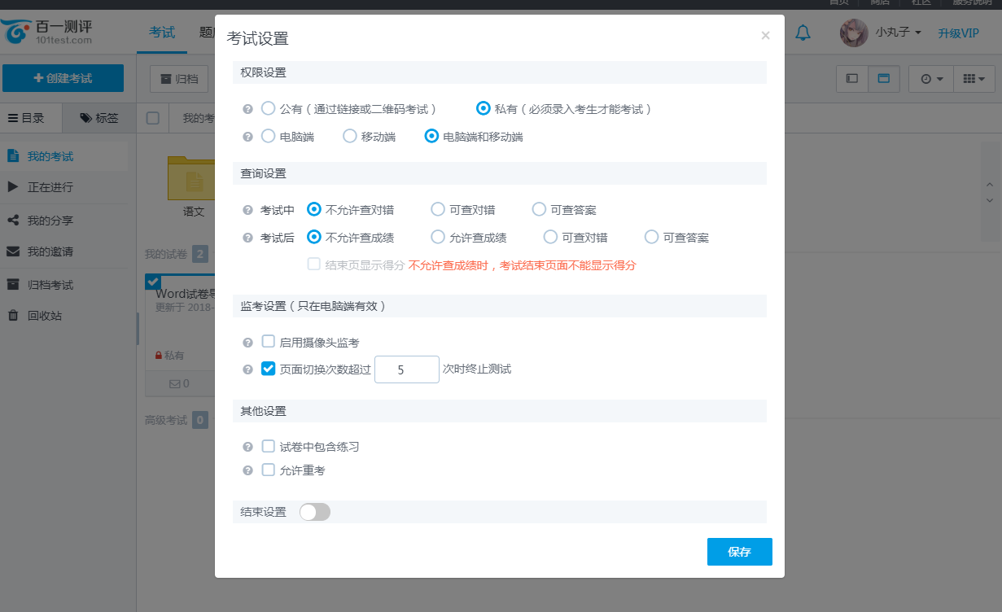
Task: Uncheck 页面切换次数超过 checkbox
Action: [x=269, y=369]
